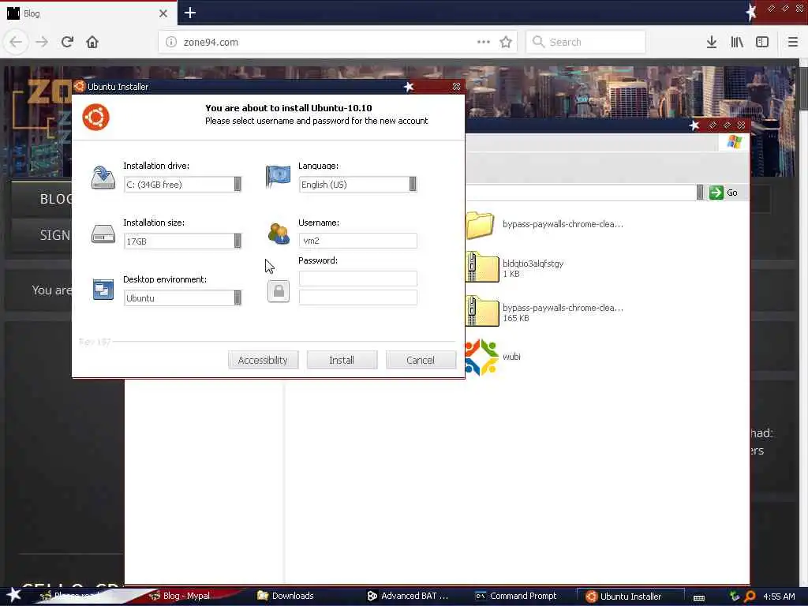Click the star button in Ubuntu Installer titlebar

(x=409, y=87)
